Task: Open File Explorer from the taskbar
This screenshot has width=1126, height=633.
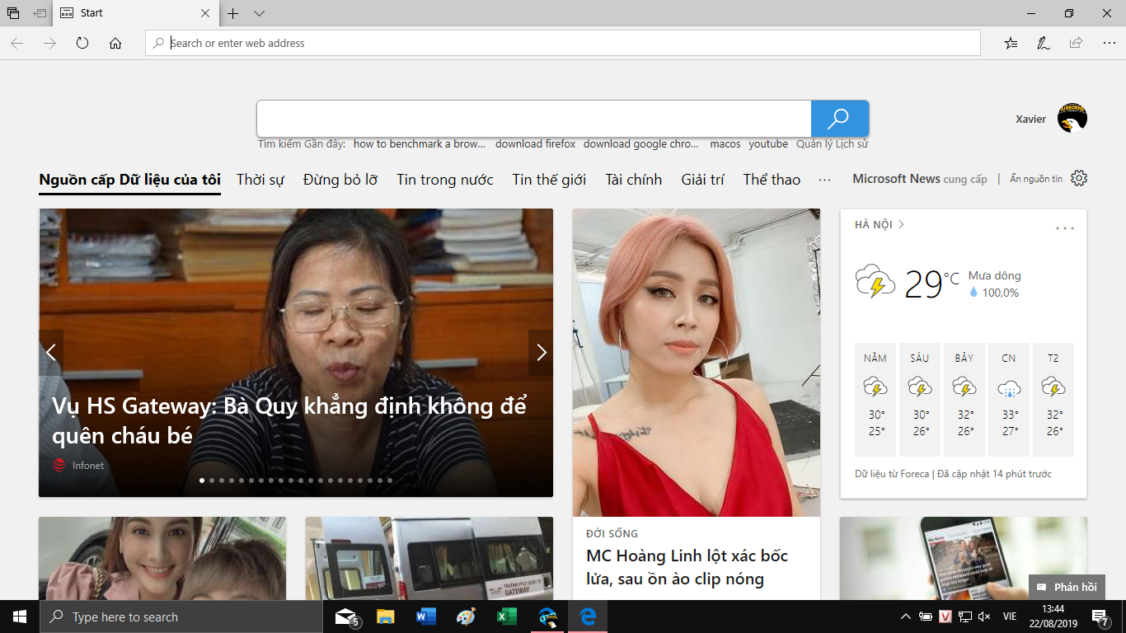Action: [386, 617]
